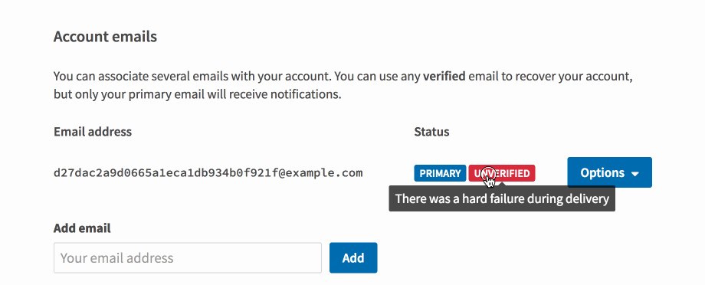This screenshot has width=705, height=285.
Task: Click the email hash before the @ sign
Action: [166, 173]
